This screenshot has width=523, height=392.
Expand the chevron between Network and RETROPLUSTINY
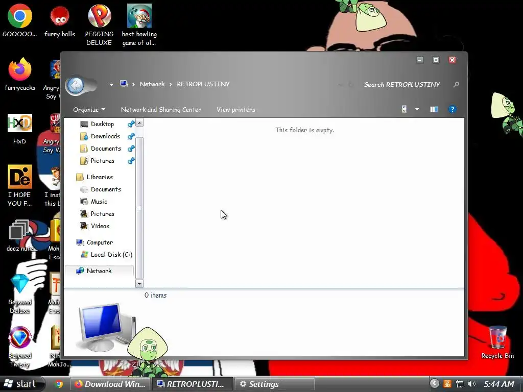171,84
